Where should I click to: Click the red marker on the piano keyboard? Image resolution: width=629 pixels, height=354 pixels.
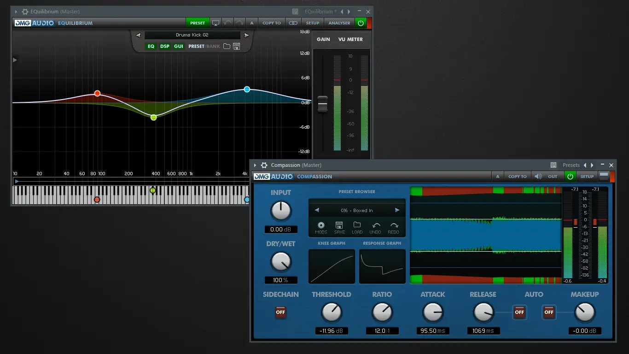(97, 200)
